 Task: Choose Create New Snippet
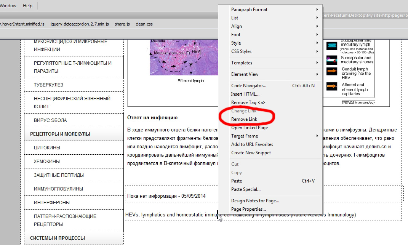(251, 153)
